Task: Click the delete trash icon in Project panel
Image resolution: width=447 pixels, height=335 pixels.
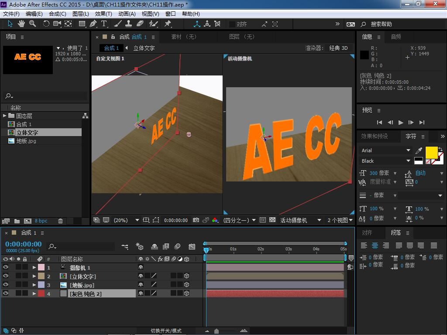Action: coord(60,221)
